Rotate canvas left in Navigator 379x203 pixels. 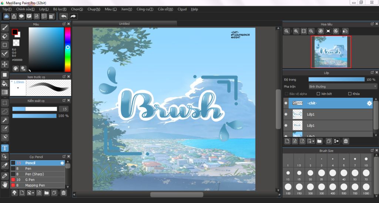coord(321,31)
